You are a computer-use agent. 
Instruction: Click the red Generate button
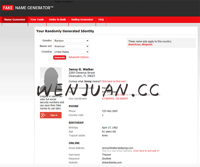coord(60,57)
